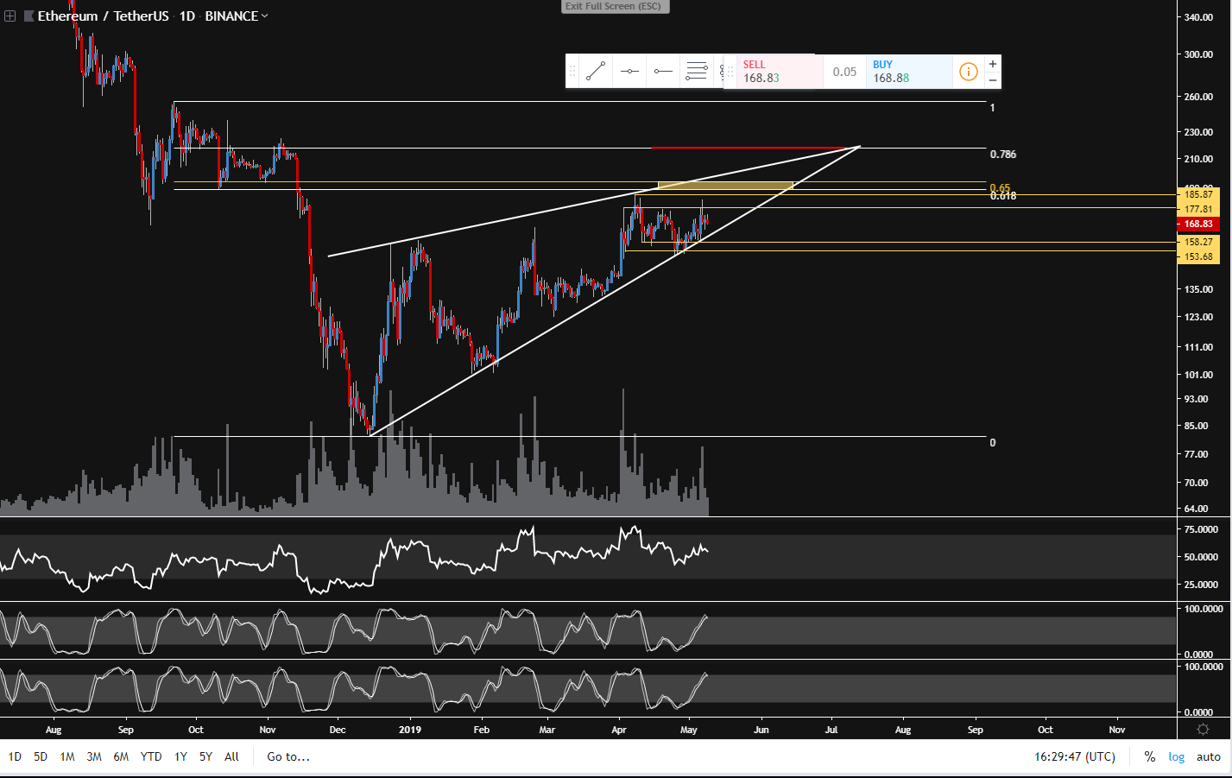
Task: Switch range to YTD
Action: [x=151, y=756]
